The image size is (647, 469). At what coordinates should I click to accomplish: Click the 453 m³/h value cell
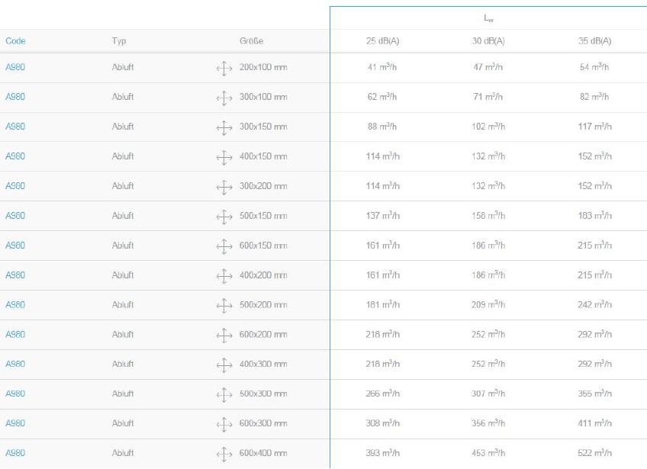488,453
